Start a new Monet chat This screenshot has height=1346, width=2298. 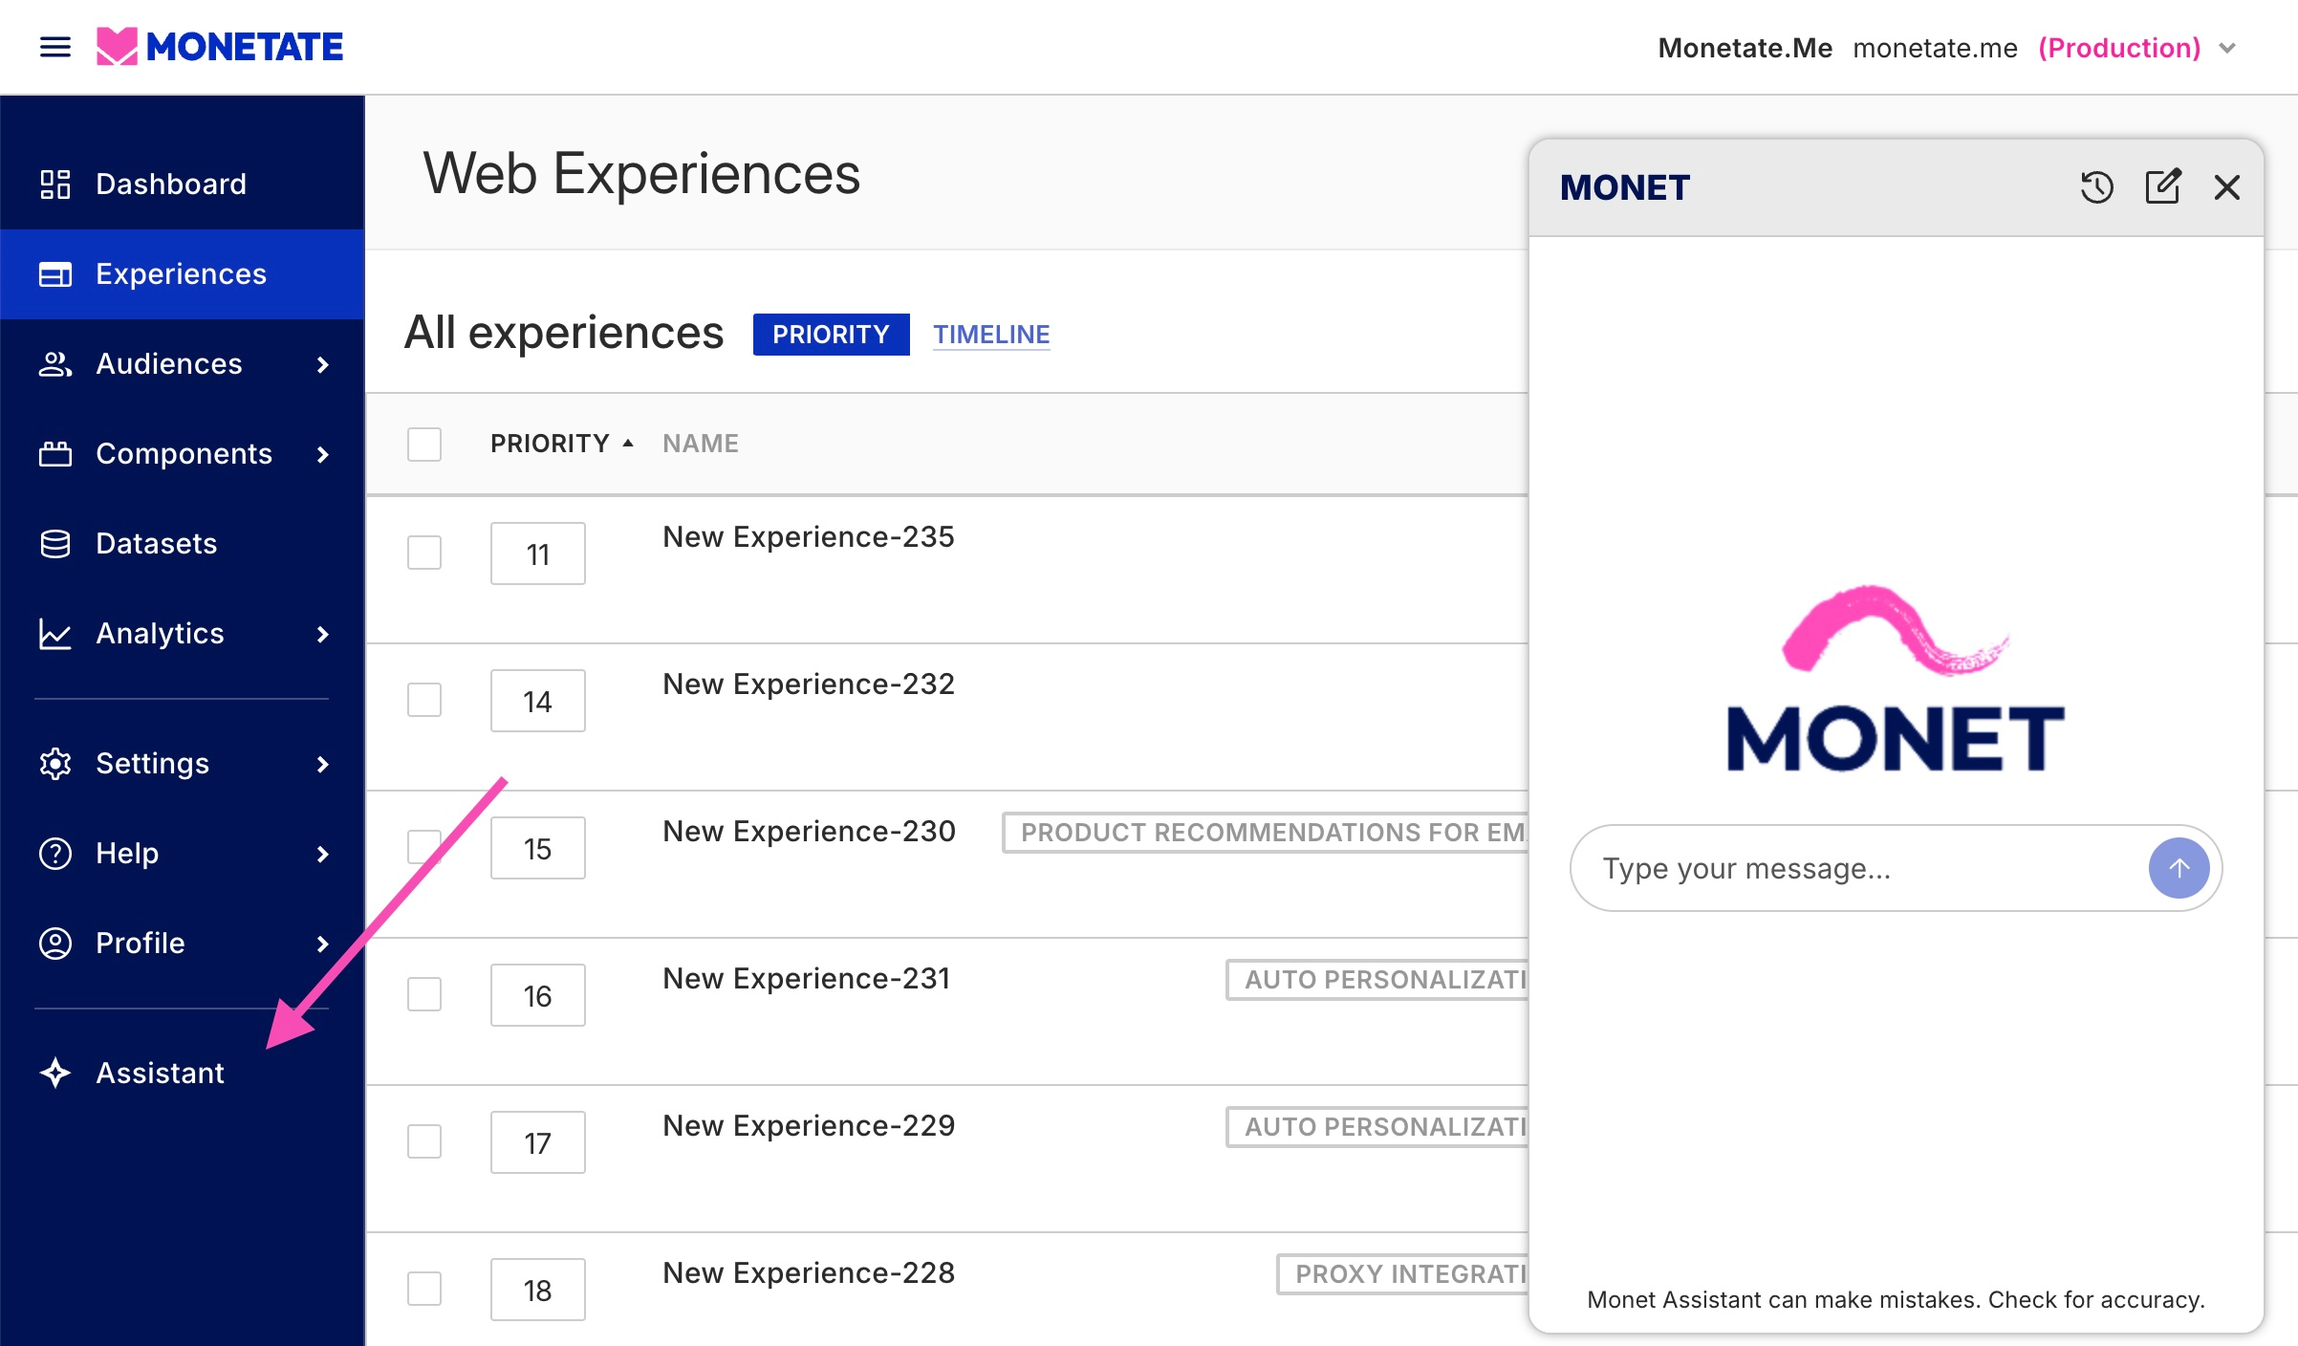tap(2162, 187)
